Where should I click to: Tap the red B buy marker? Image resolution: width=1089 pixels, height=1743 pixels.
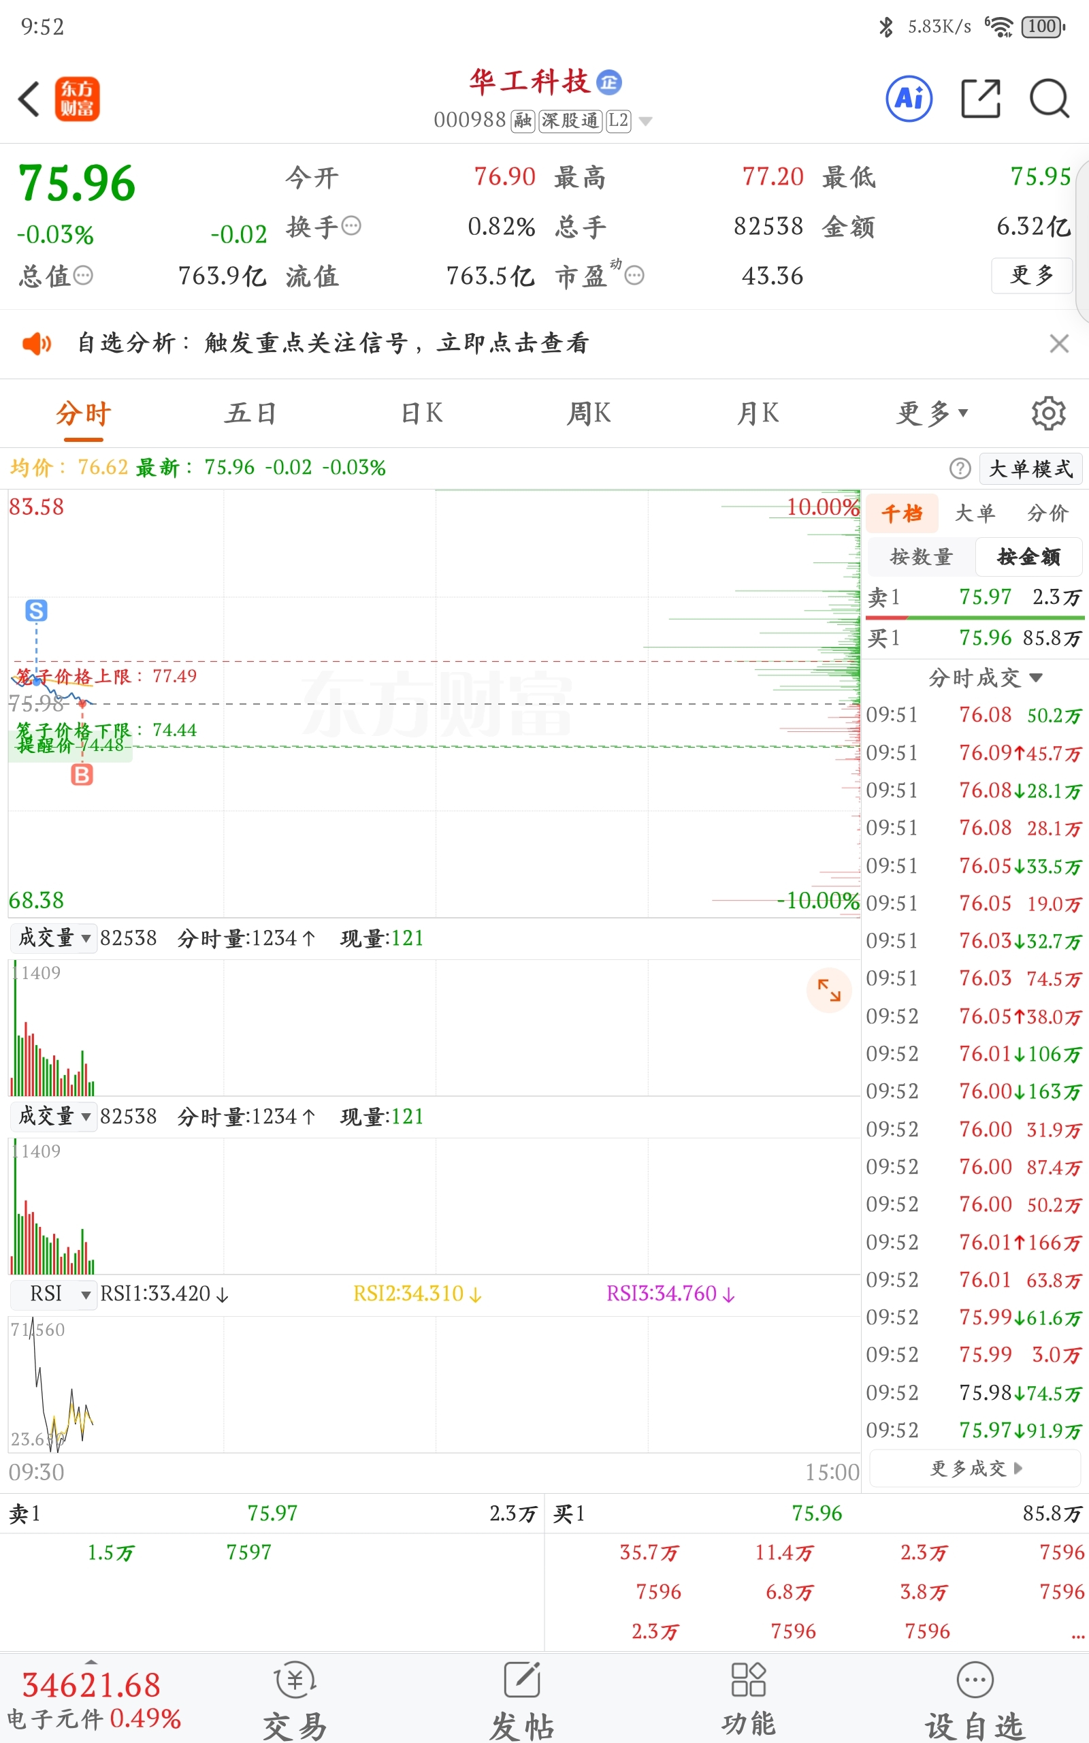click(82, 775)
